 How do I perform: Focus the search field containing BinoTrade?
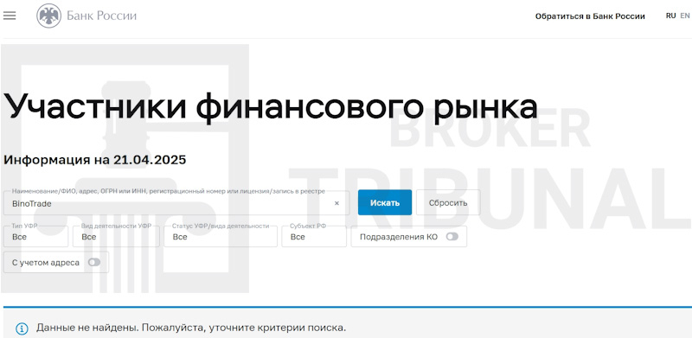[176, 203]
